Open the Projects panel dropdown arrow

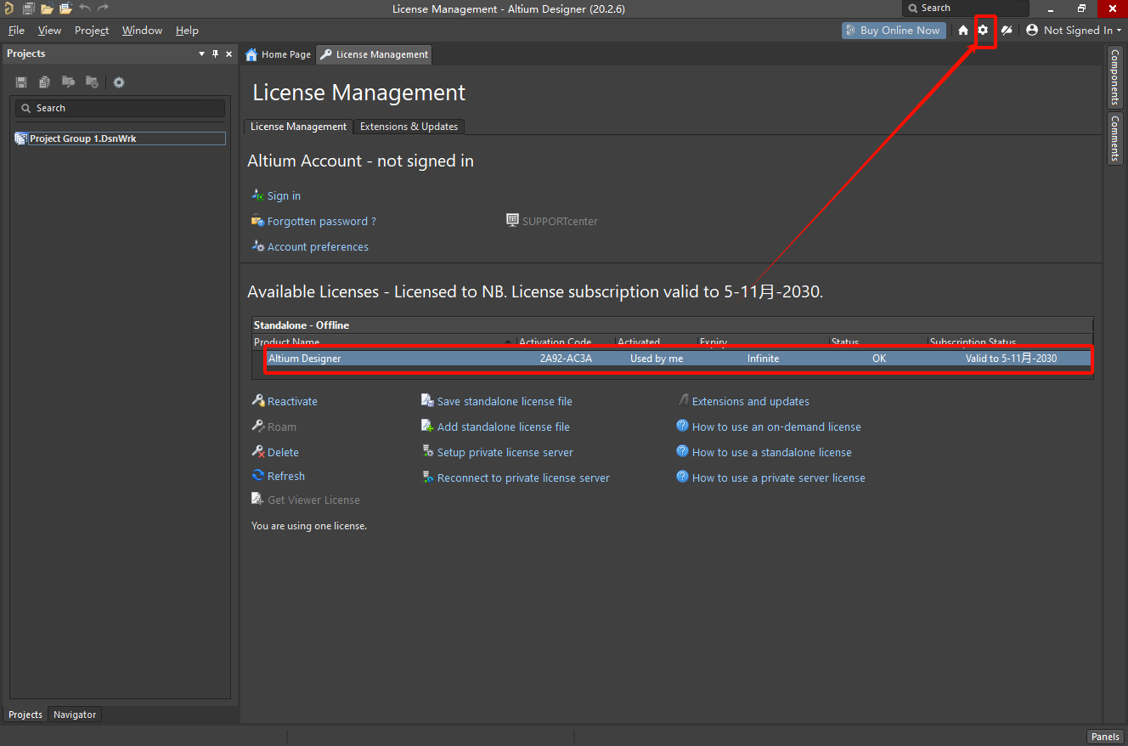pos(201,54)
